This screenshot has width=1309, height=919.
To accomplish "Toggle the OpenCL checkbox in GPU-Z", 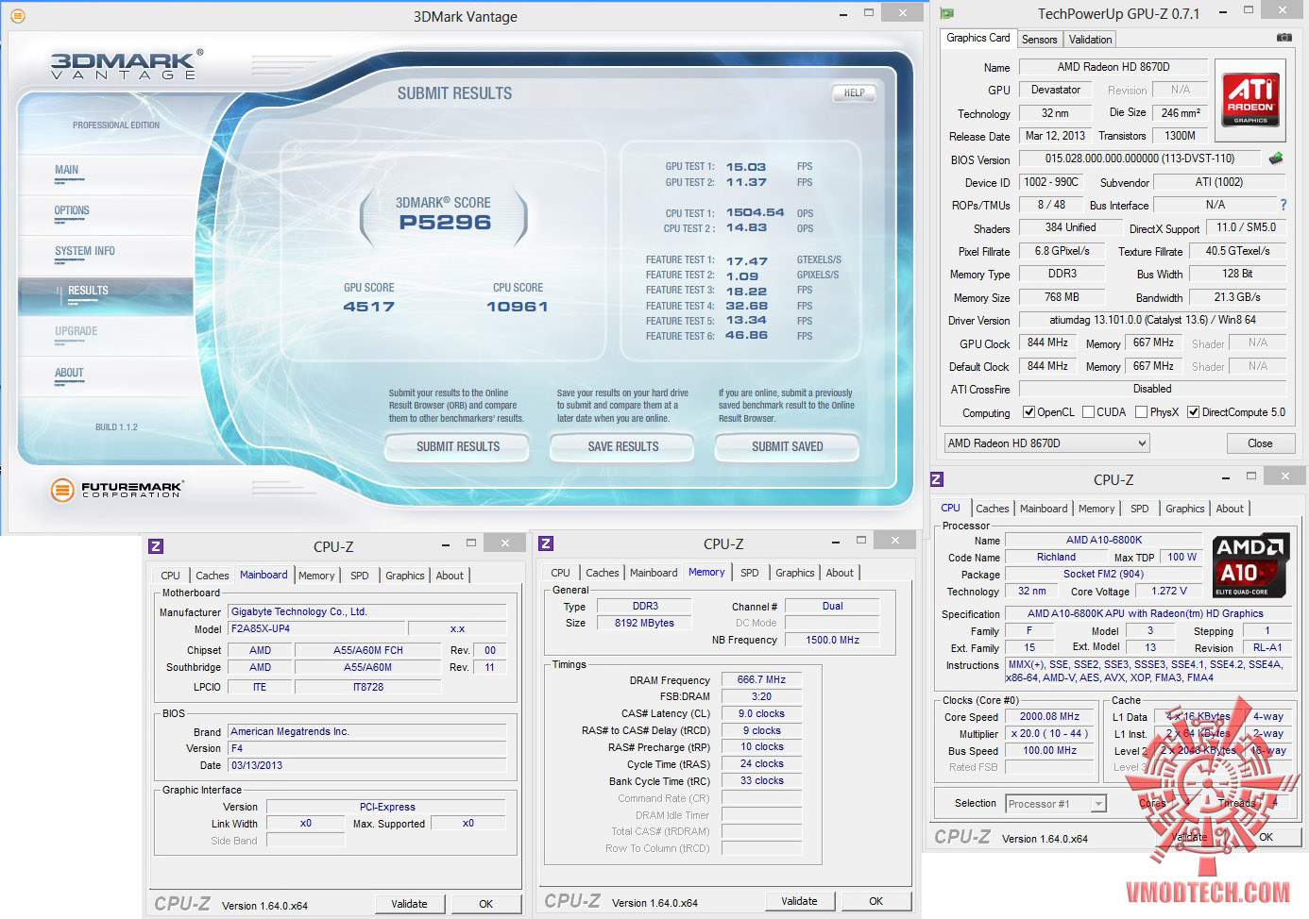I will click(x=1029, y=412).
